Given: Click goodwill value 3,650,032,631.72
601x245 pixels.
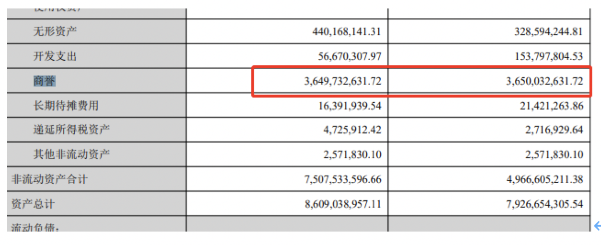Looking at the screenshot, I should pos(544,81).
